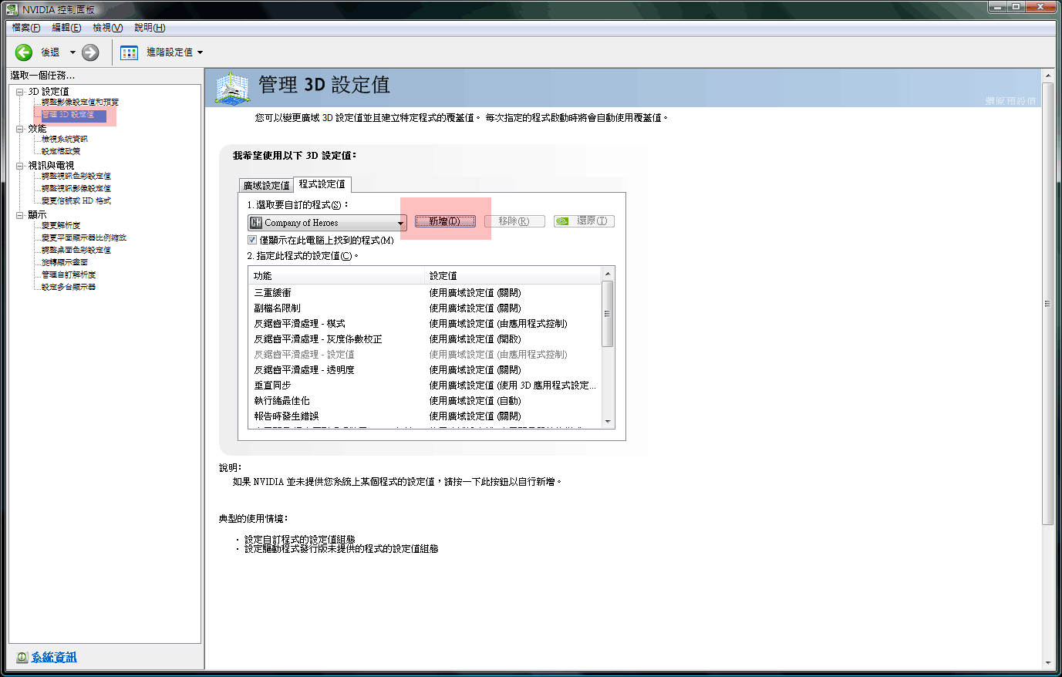Click the main page scroll-down arrow
The width and height of the screenshot is (1062, 677).
coord(1047,663)
